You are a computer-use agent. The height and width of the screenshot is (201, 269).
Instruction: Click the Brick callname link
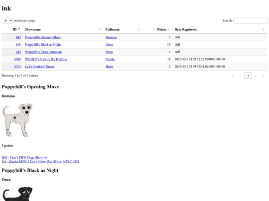[x=109, y=67]
